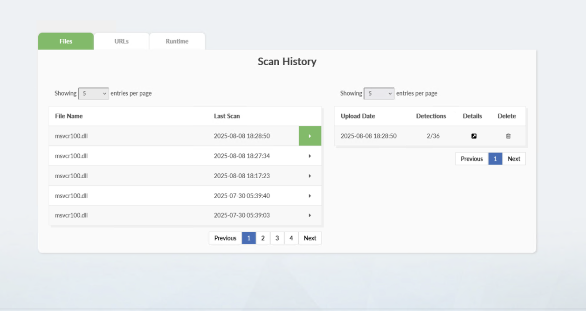Click the File Name column header
Image resolution: width=586 pixels, height=311 pixels.
click(69, 116)
